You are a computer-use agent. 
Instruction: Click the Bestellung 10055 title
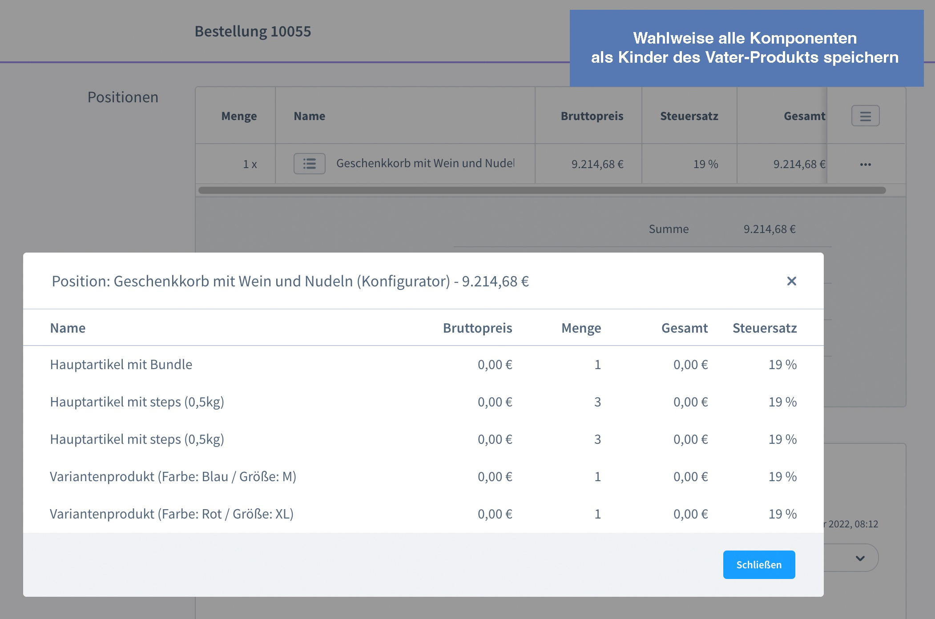tap(253, 32)
